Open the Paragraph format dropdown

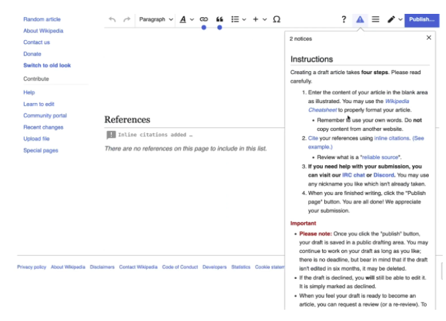[x=156, y=19]
